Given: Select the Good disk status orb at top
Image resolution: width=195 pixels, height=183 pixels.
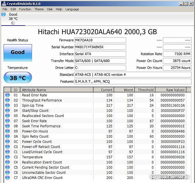Looking at the screenshot, I should (4, 14).
